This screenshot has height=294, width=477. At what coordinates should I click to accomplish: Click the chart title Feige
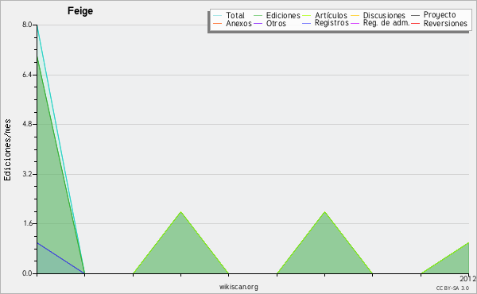pos(80,11)
